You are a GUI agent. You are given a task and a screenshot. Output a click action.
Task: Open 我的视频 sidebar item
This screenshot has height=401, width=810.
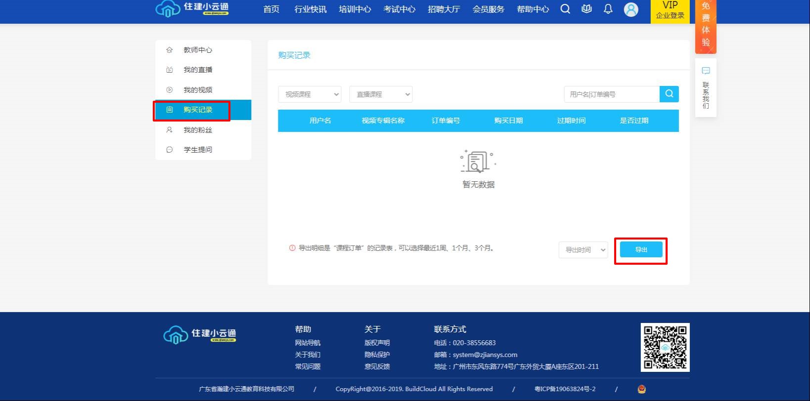198,90
